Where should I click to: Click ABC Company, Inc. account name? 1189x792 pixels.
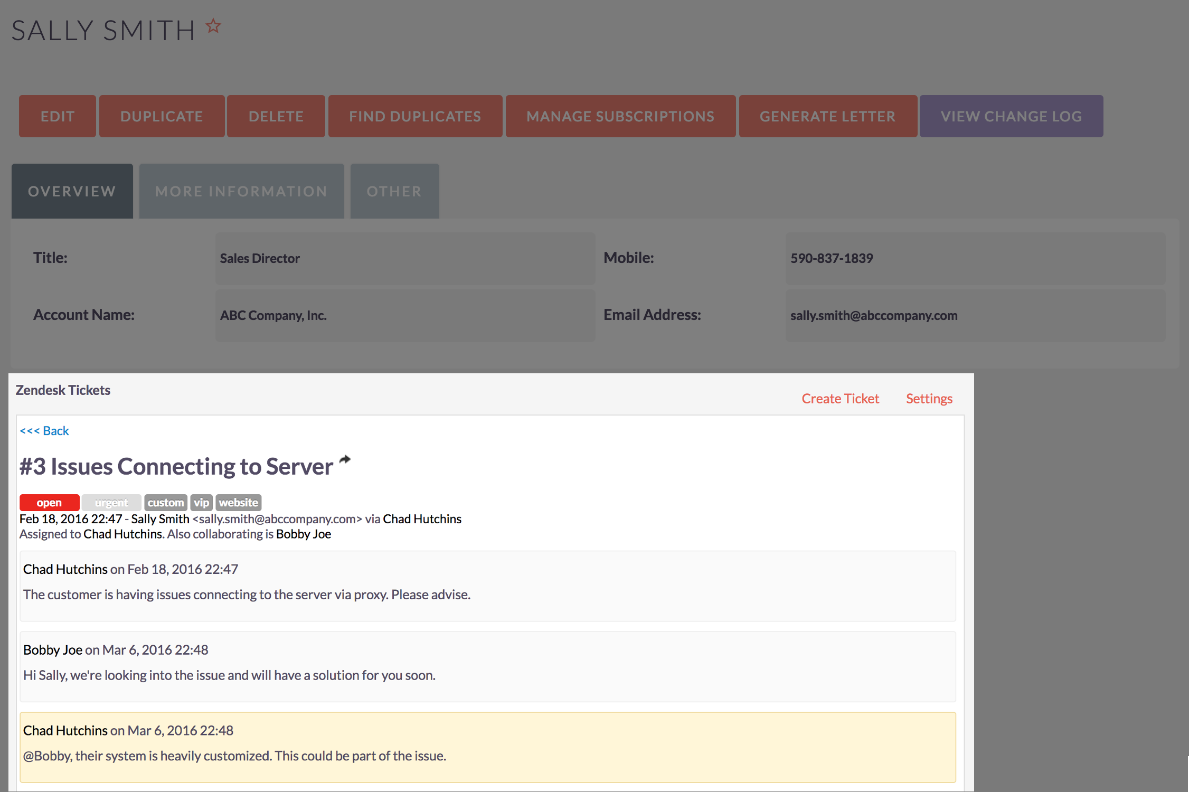click(x=273, y=316)
